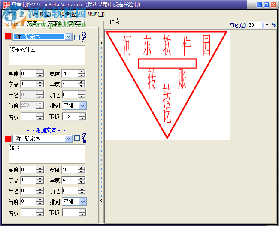Viewport: 279px width, 226px height.
Task: Click the 附加文本 字宽 4 stepper arrows
Action: 81,180
